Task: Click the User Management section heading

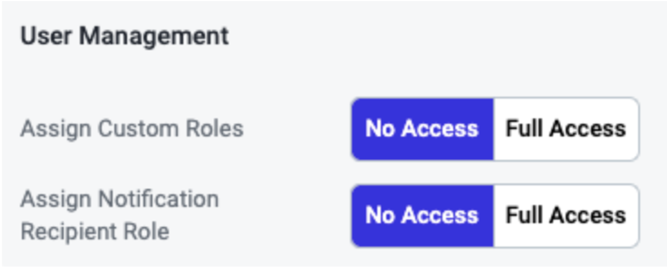Action: 125,36
